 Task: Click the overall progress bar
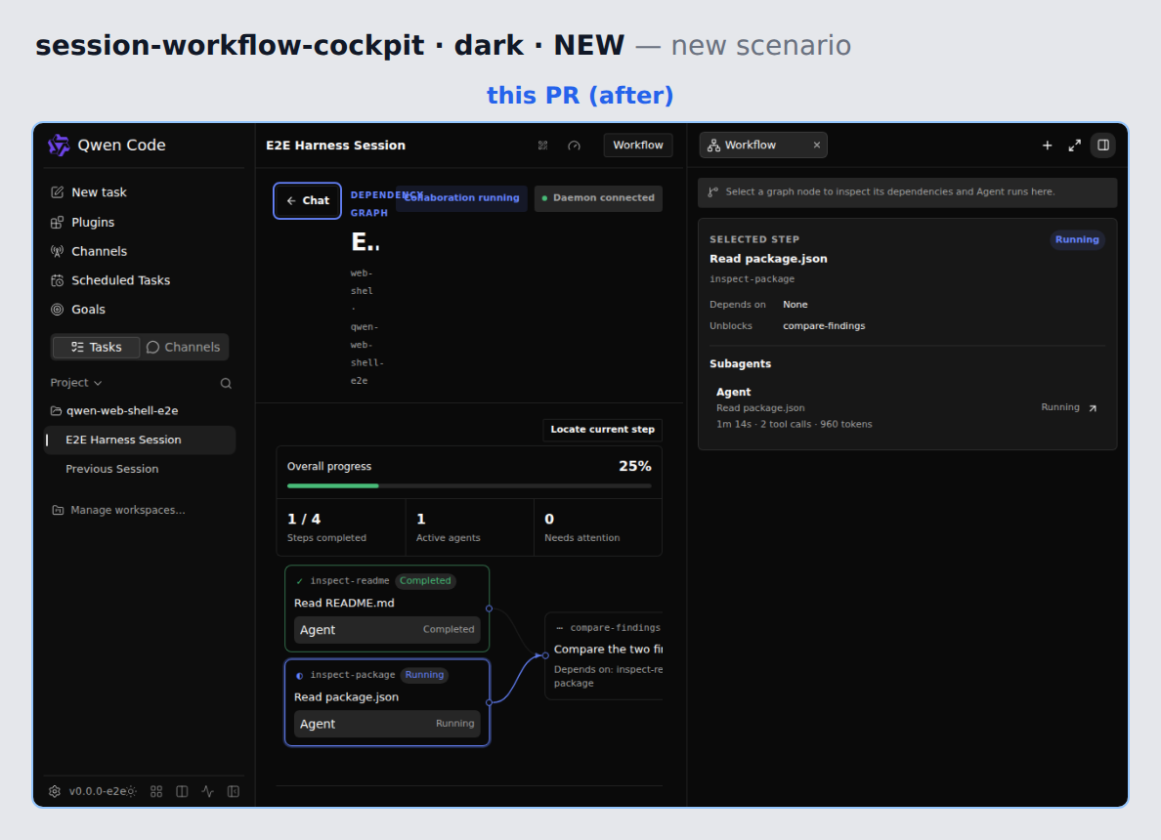pyautogui.click(x=469, y=486)
